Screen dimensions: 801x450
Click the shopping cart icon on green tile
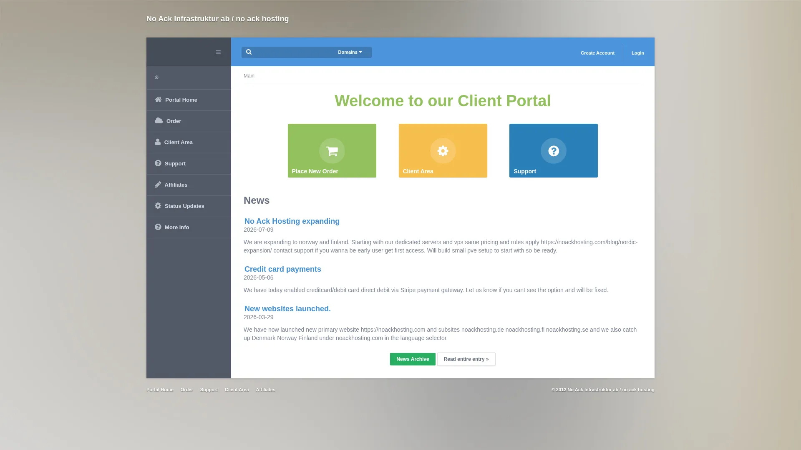point(332,151)
